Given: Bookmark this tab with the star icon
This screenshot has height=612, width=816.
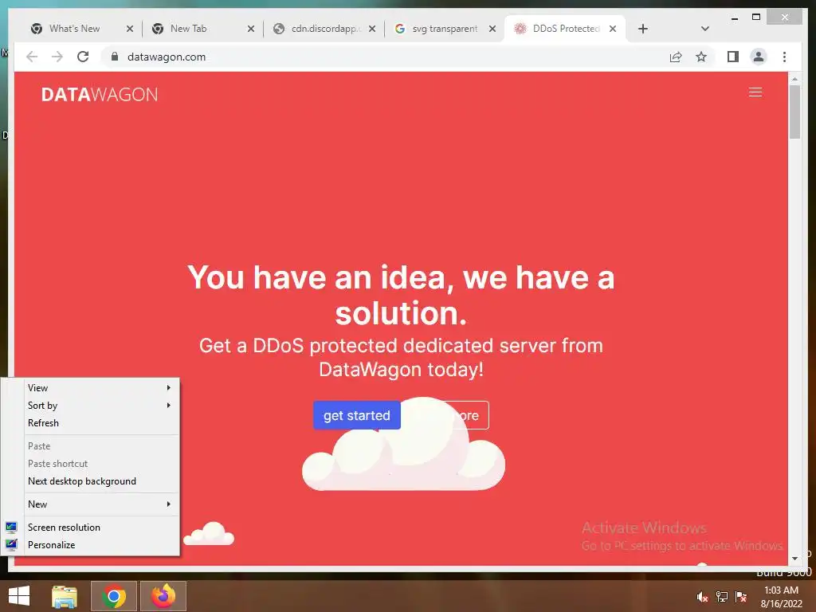Looking at the screenshot, I should [701, 57].
